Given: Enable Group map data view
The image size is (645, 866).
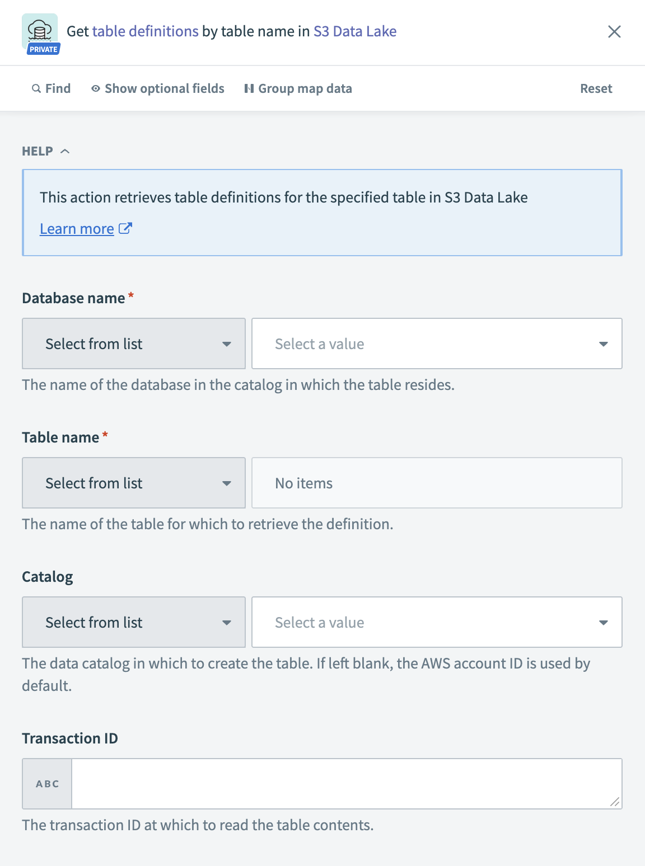Looking at the screenshot, I should pos(304,88).
